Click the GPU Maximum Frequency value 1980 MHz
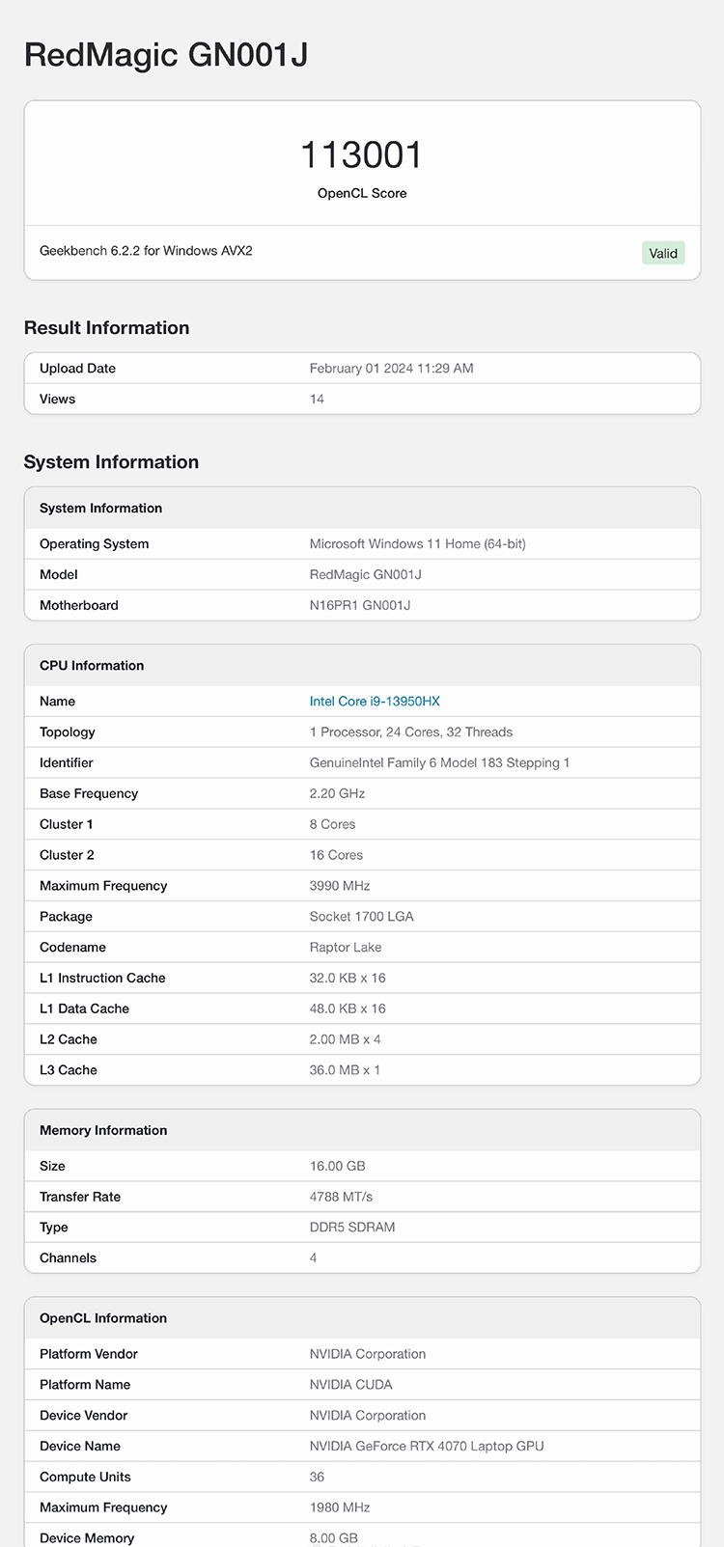Viewport: 724px width, 1547px height. (340, 1508)
